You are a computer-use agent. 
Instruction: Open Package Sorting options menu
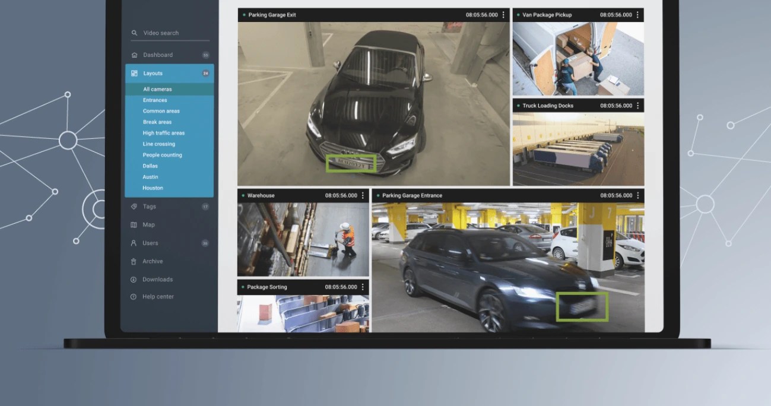point(363,287)
